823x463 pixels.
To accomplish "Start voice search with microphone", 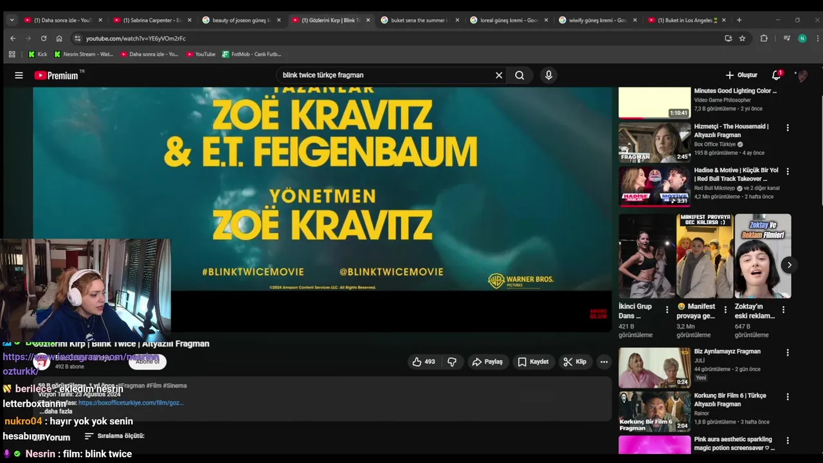I will click(548, 75).
